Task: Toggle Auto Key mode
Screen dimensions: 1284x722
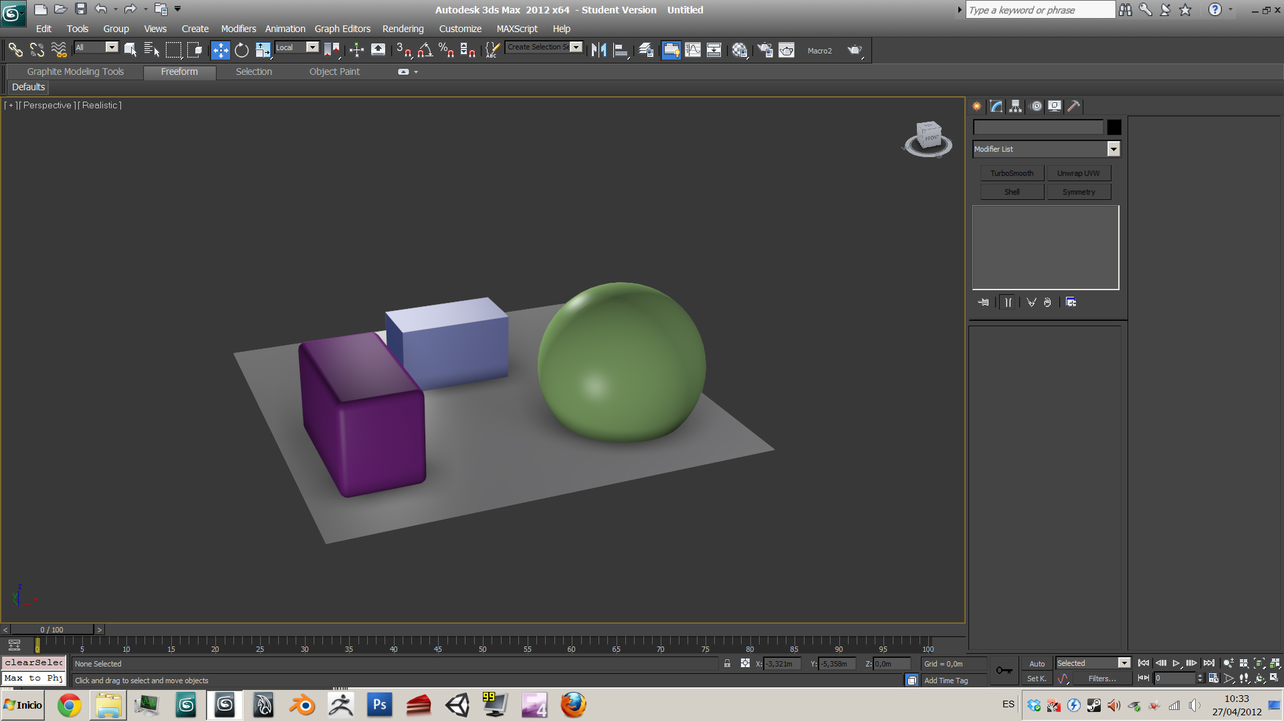Action: tap(1037, 664)
